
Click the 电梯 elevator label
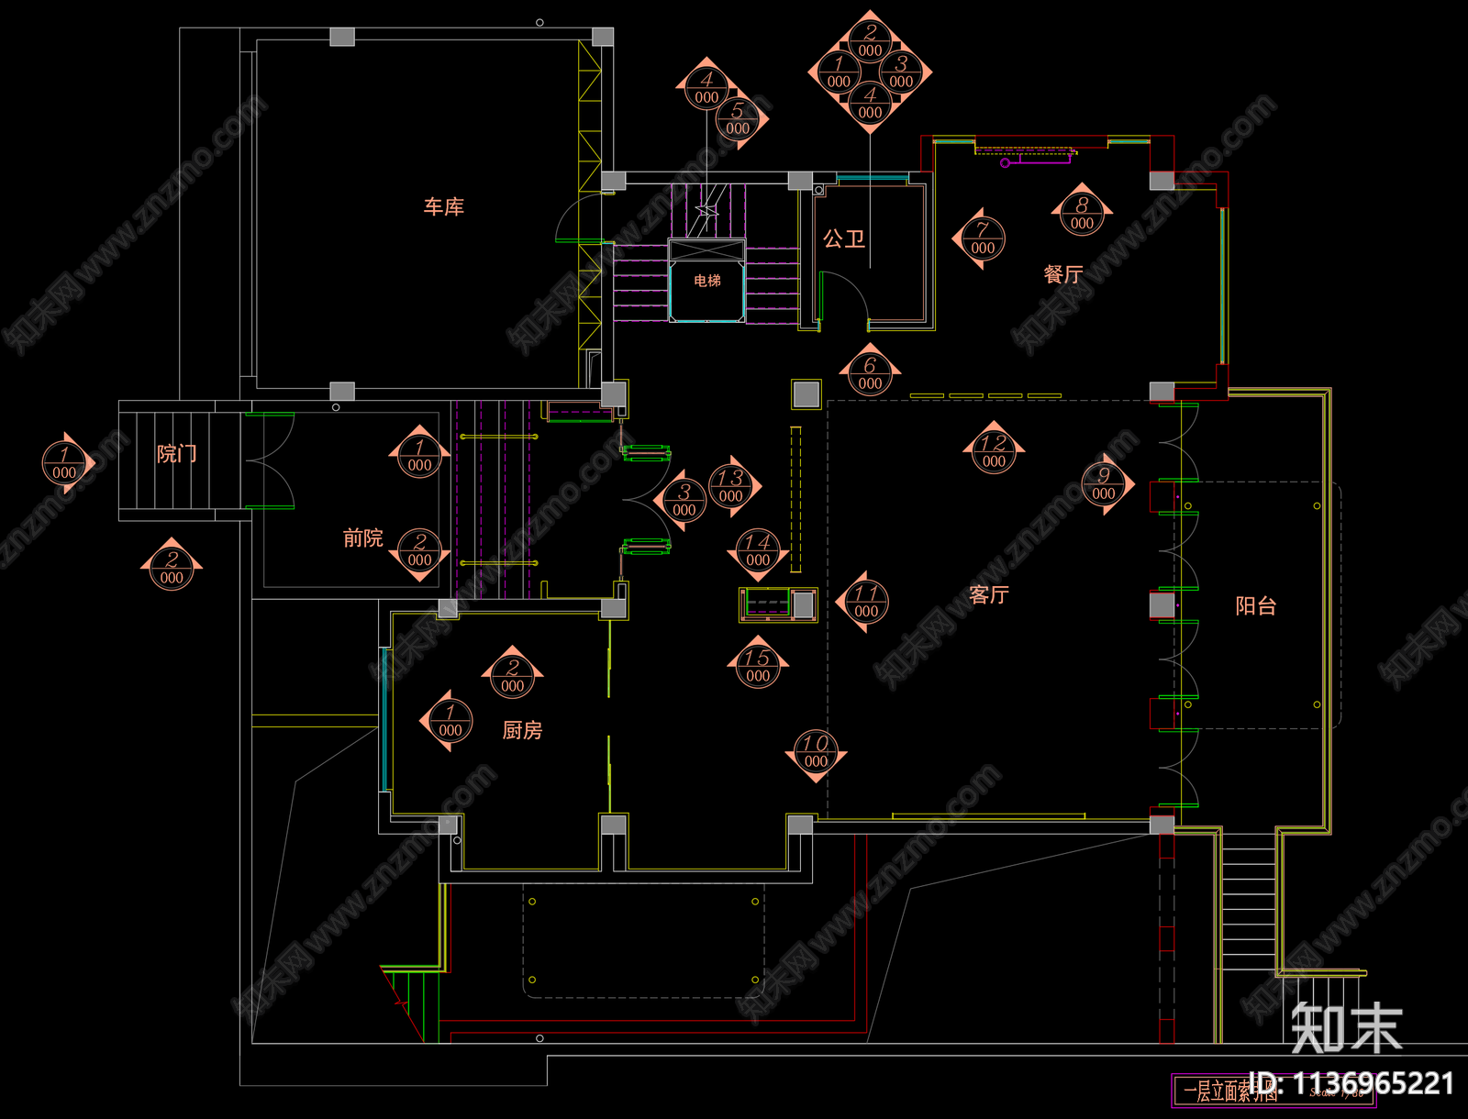(707, 281)
